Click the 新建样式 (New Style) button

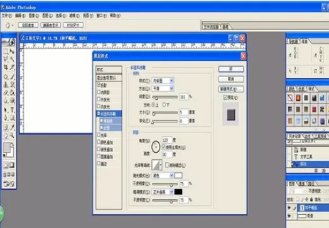231,89
